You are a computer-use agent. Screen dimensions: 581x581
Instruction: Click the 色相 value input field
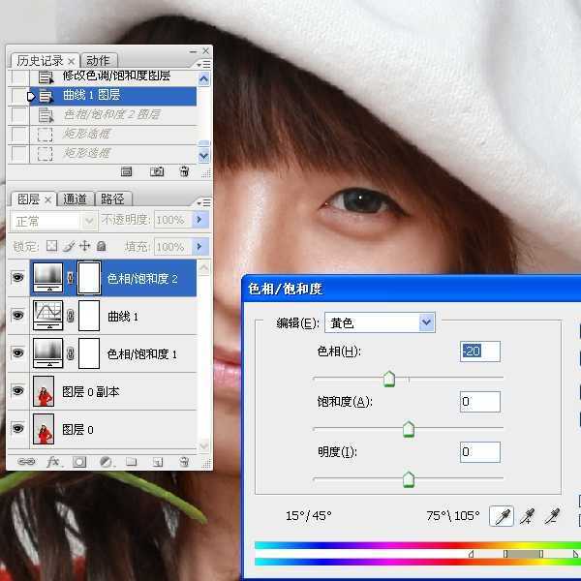(x=480, y=352)
